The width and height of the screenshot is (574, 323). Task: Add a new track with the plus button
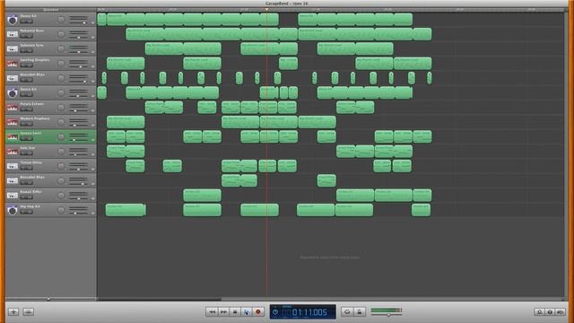[13, 311]
